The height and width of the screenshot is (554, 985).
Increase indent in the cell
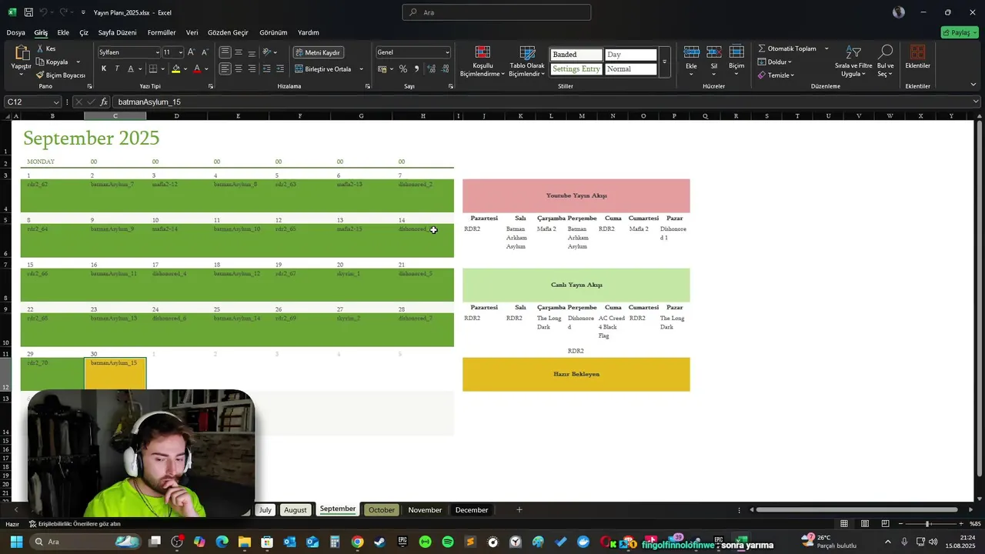pos(280,68)
